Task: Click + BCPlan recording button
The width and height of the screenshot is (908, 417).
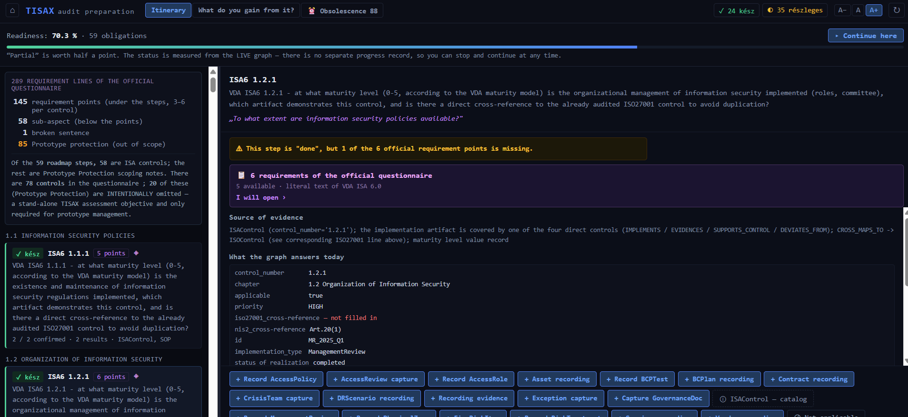Action: coord(719,379)
